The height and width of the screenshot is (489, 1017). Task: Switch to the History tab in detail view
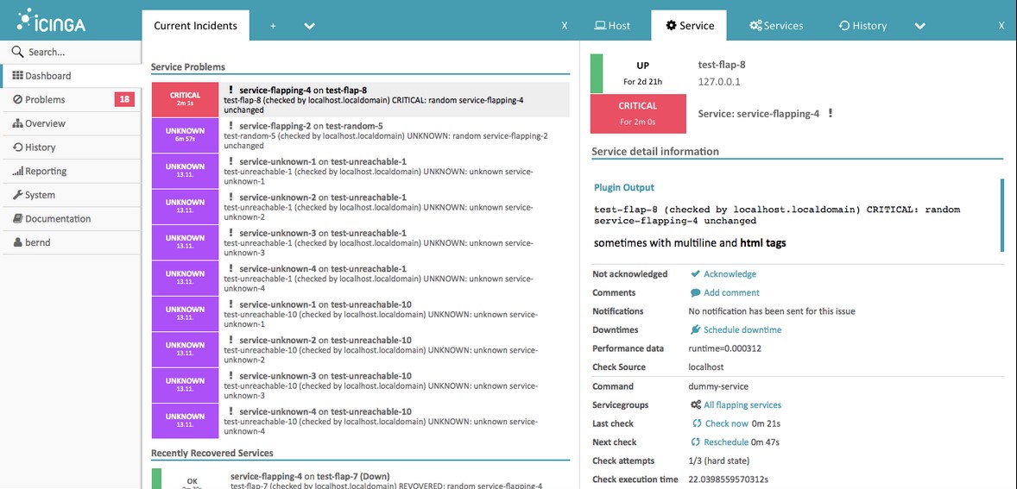pos(862,26)
